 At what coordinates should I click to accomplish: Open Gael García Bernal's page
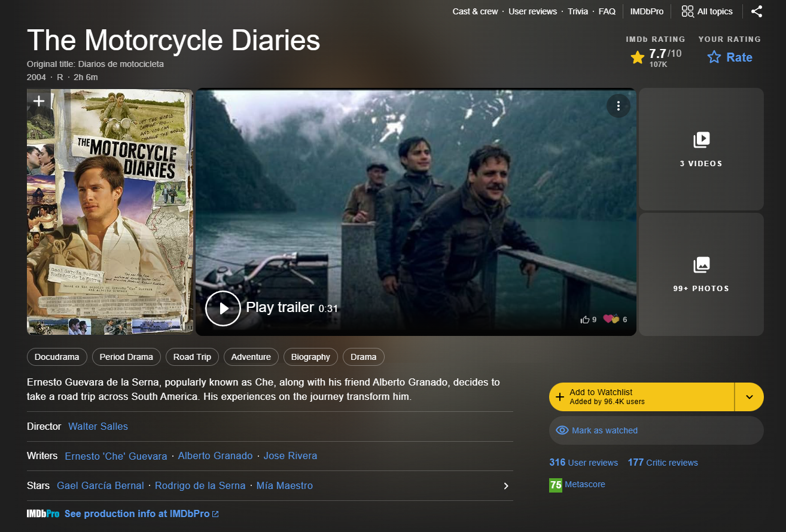pos(100,486)
